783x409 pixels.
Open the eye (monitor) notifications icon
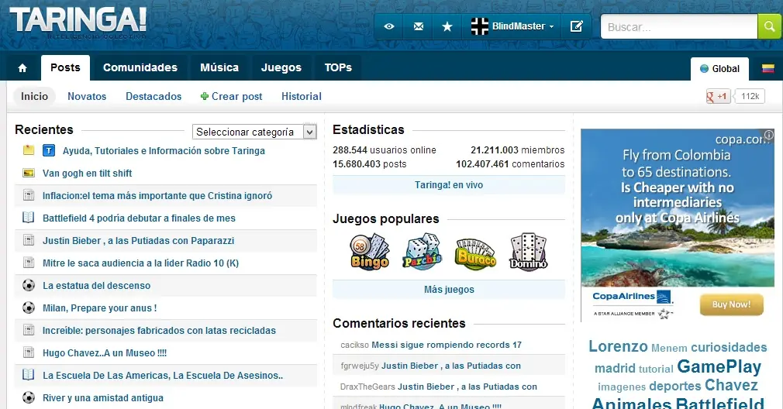389,26
